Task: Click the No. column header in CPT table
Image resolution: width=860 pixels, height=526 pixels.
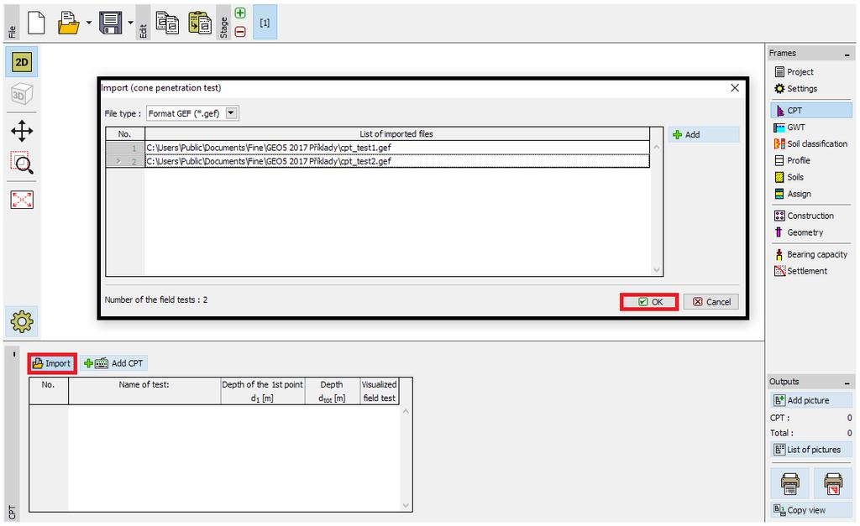Action: [x=48, y=391]
